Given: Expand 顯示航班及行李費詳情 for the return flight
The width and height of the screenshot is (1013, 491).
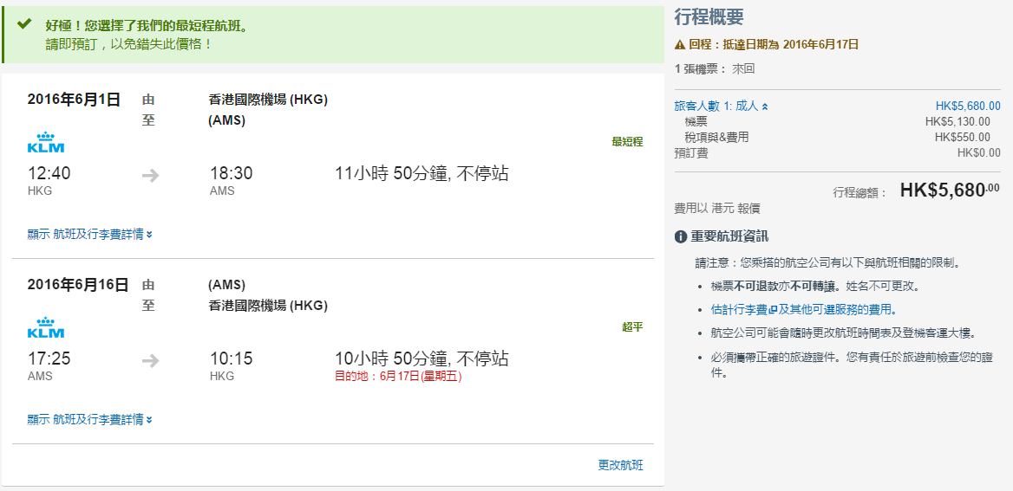Looking at the screenshot, I should (90, 420).
